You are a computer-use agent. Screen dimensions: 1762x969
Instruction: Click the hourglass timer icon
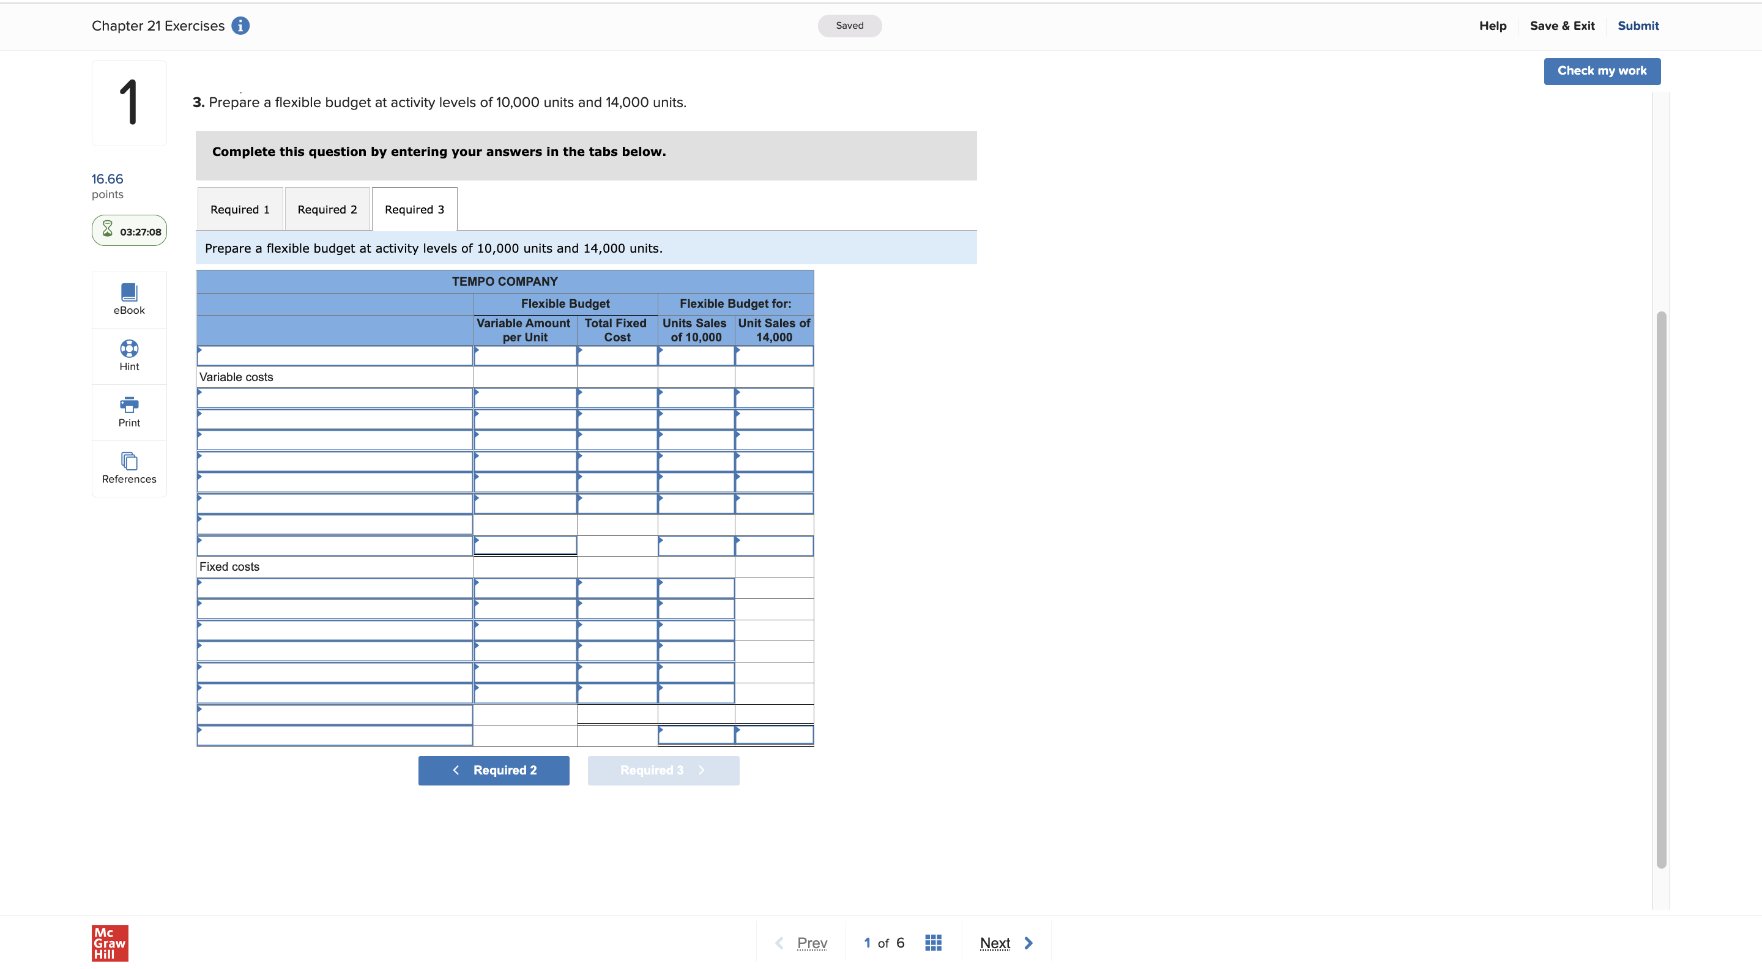pos(108,231)
